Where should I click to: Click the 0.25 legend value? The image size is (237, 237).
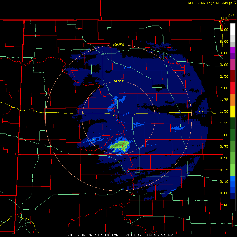[x=224, y=170]
